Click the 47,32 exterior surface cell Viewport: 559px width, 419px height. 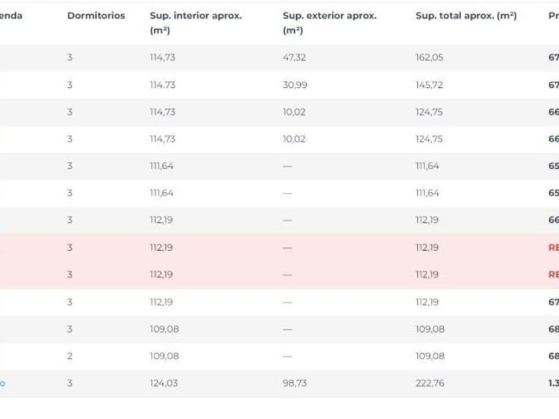click(294, 57)
